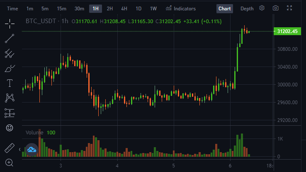Open the emoji icons tool
This screenshot has height=172, width=306.
click(x=10, y=128)
